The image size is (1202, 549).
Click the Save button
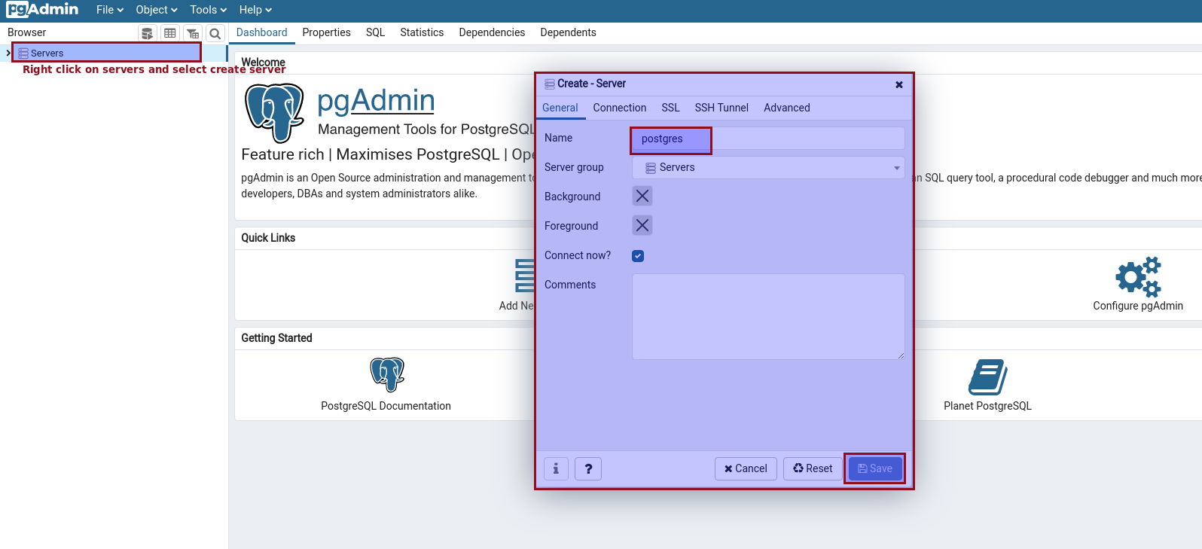875,468
